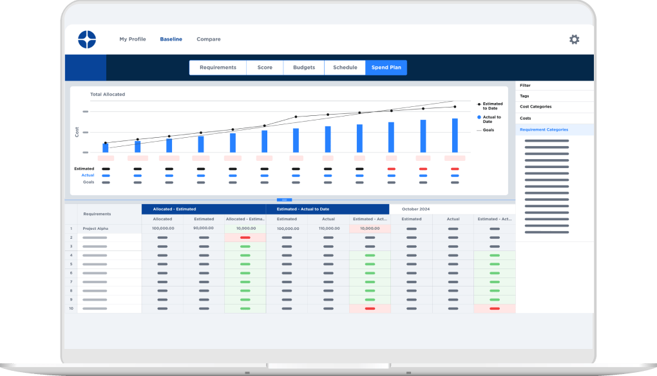Click the Estimated row label under chart

point(84,169)
